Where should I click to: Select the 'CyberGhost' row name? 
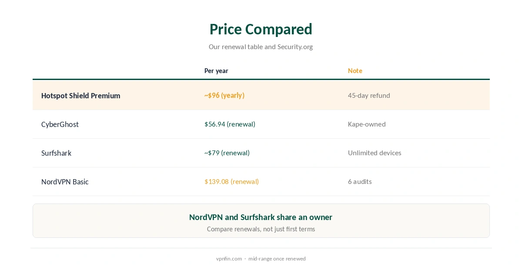click(60, 124)
